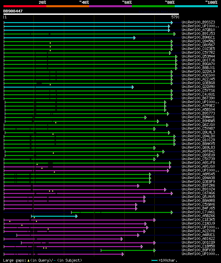Viewport: 221px width, 263px height.
Task: Choose the UniRef100_Q9LHL3 entry
Action: [x=198, y=132]
